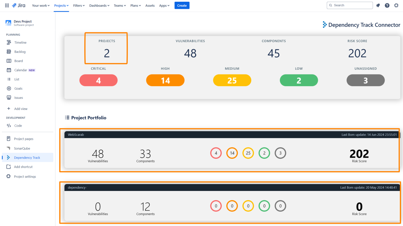This screenshot has height=226, width=403.
Task: Click WebScarab's 33 Components count
Action: (x=145, y=154)
